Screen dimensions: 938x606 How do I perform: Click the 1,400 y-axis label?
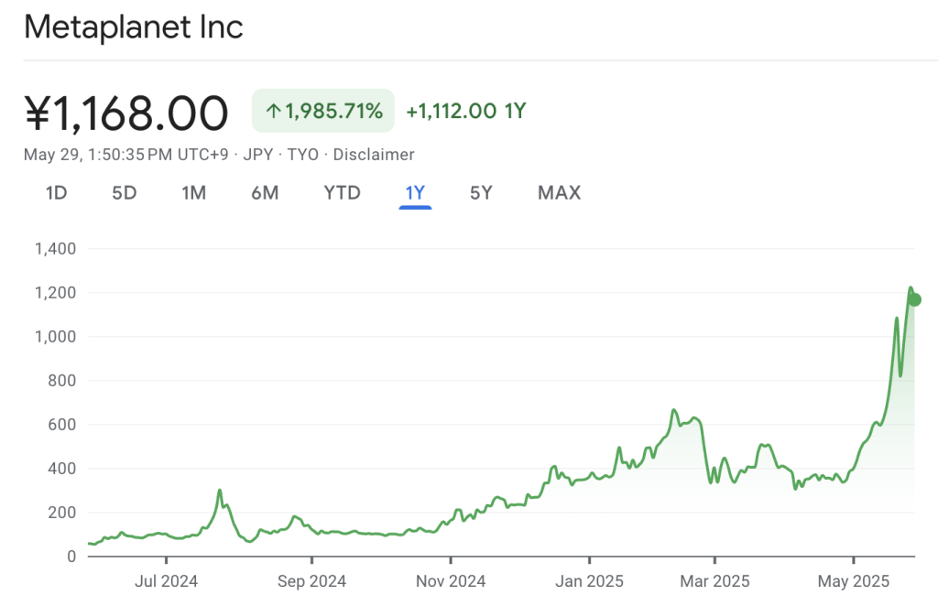[x=55, y=249]
